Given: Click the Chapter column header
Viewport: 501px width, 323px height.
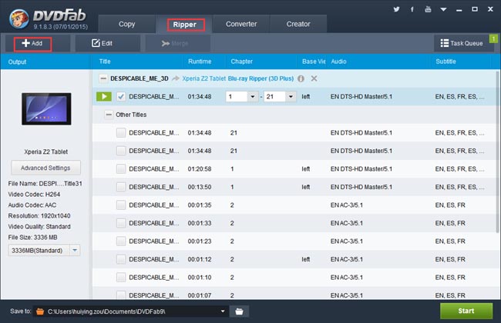Looking at the screenshot, I should tap(241, 62).
